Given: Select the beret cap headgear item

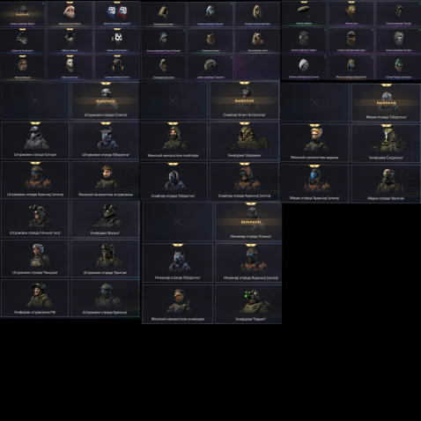Looking at the screenshot, I should [x=304, y=13].
